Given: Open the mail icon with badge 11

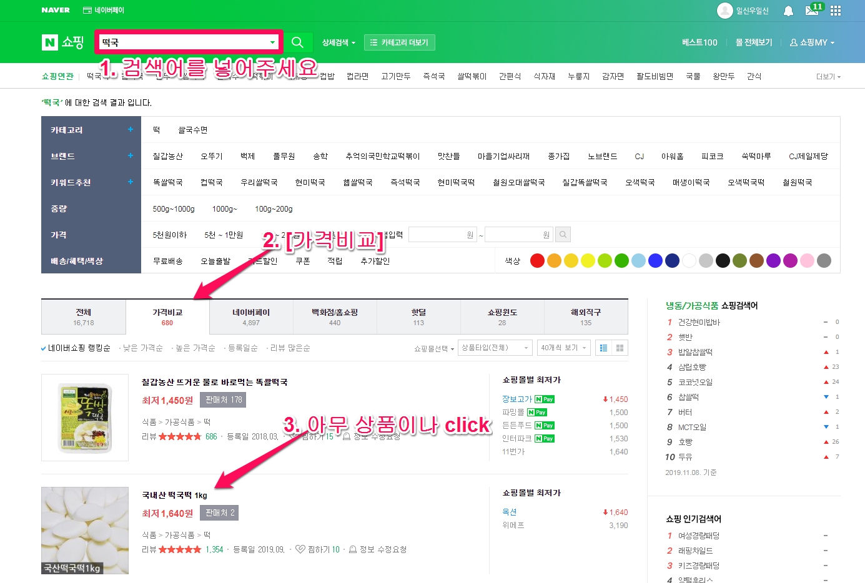Looking at the screenshot, I should (x=813, y=11).
